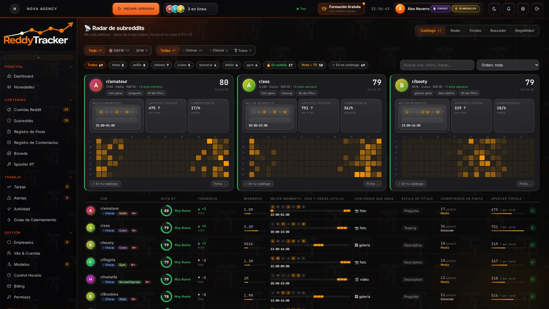Image resolution: width=549 pixels, height=309 pixels.
Task: Select the 'tetas 8' niche chip
Action: 118,65
